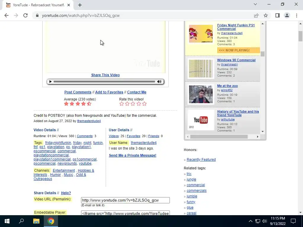Open the jungle related tag
Screen dimensions: 303x227
coord(191,179)
